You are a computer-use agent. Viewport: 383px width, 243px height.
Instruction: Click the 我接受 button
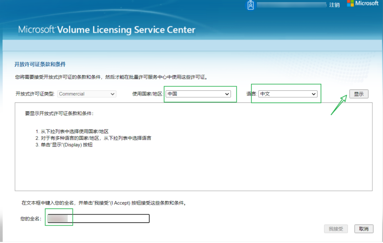click(x=336, y=229)
